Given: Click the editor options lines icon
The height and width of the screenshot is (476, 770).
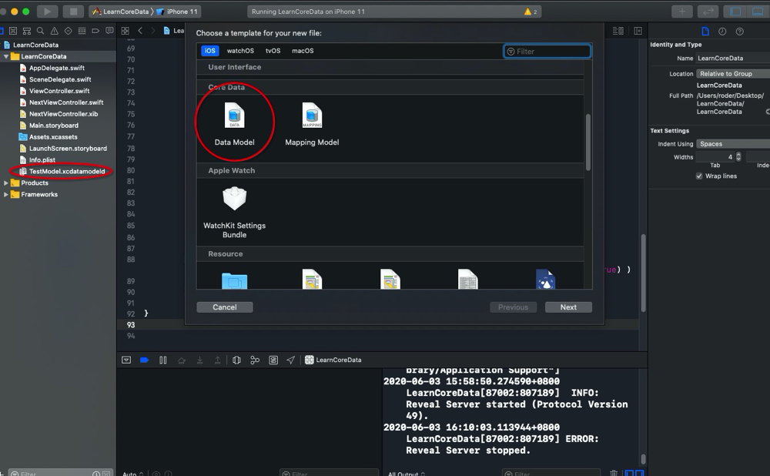Looking at the screenshot, I should coord(618,31).
